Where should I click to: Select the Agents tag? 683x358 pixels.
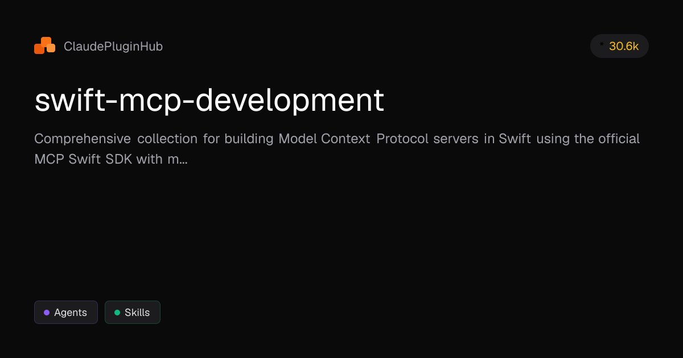coord(66,313)
